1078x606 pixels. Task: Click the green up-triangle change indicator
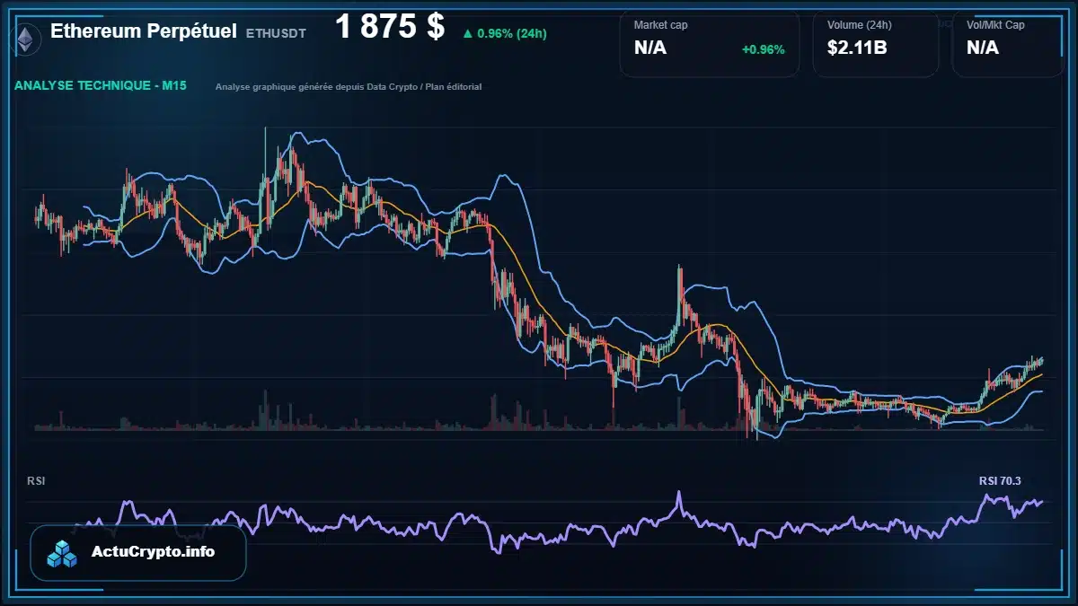pyautogui.click(x=467, y=34)
